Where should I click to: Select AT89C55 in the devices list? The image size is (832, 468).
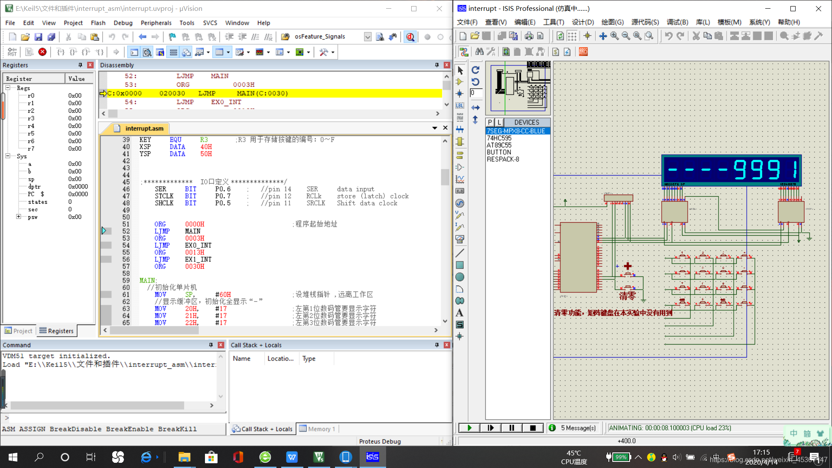click(x=499, y=145)
